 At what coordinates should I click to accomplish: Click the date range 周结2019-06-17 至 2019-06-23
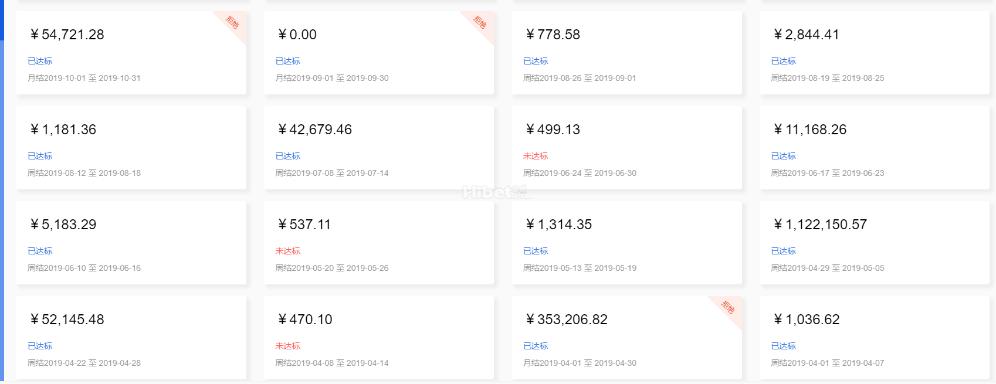pyautogui.click(x=827, y=173)
